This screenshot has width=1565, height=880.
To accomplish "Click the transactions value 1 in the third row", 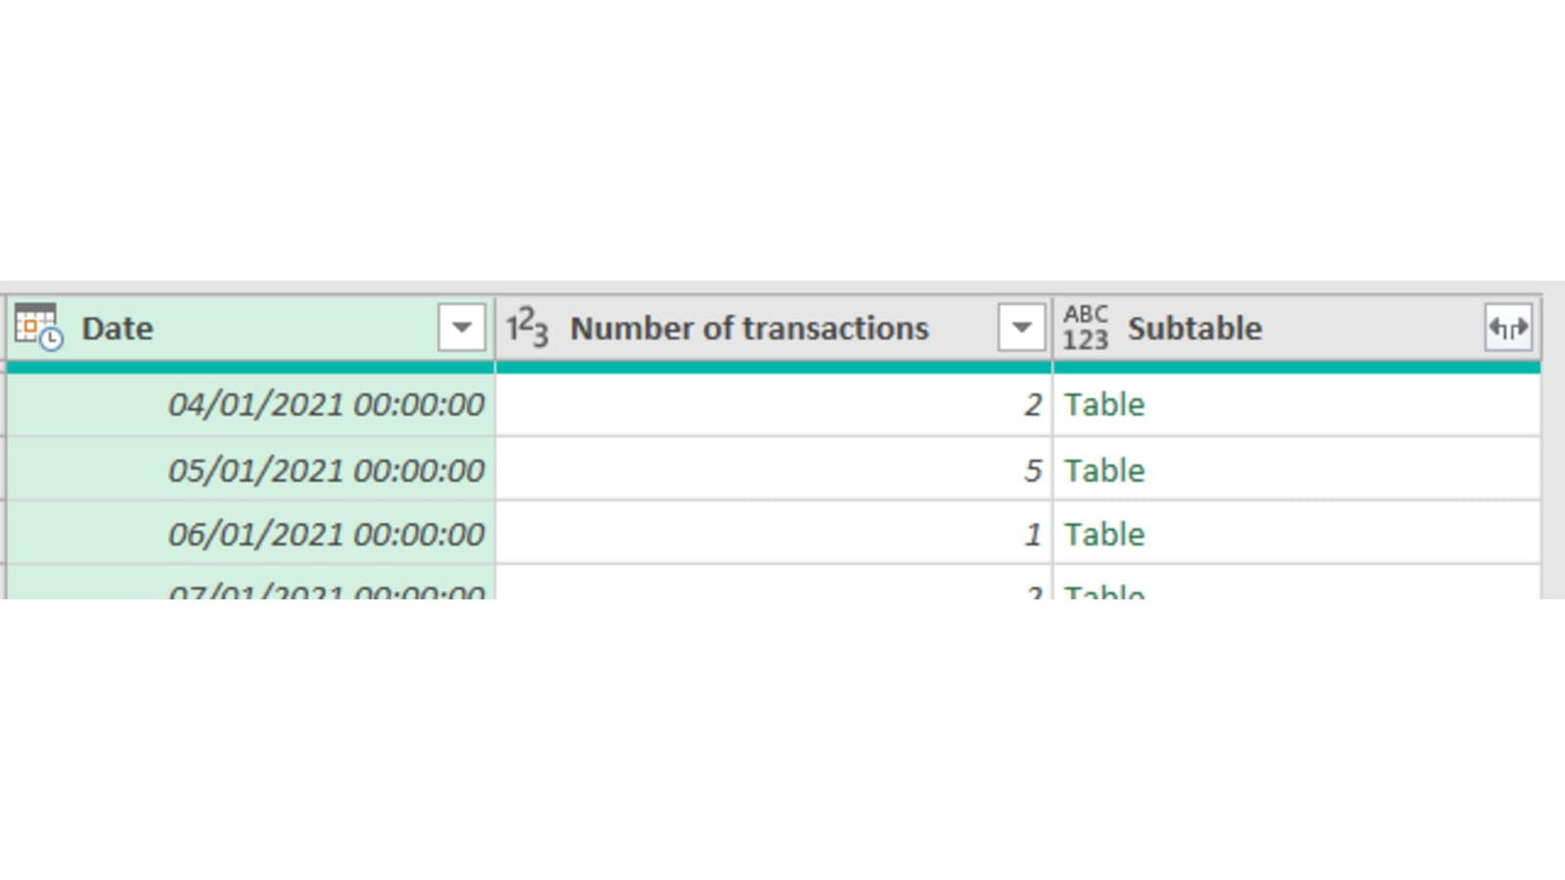I will pos(1032,535).
